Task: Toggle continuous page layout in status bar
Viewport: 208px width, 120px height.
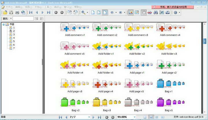Action: coord(151,117)
